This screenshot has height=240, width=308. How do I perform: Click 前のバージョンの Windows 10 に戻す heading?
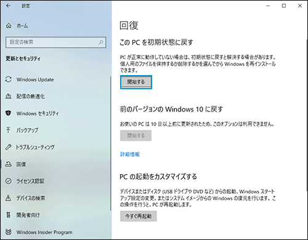(x=171, y=109)
